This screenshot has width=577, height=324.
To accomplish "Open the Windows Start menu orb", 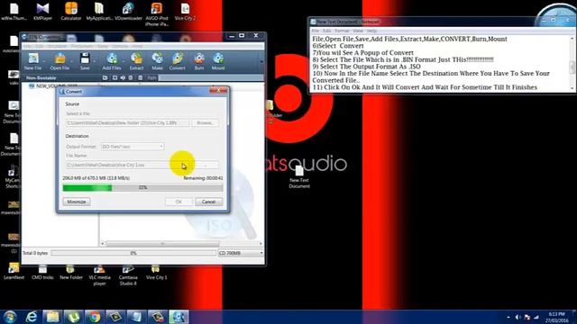I will [10, 317].
